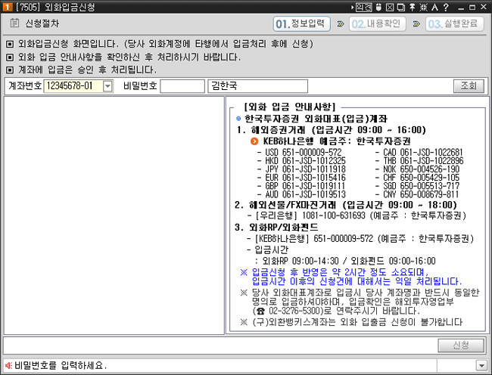Click the USD 651-000009-572 account line
The height and width of the screenshot is (375, 492).
pyautogui.click(x=300, y=152)
